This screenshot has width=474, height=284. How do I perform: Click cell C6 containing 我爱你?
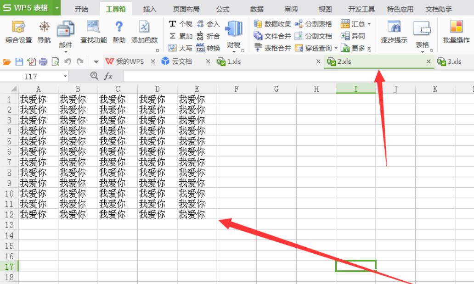click(x=117, y=151)
